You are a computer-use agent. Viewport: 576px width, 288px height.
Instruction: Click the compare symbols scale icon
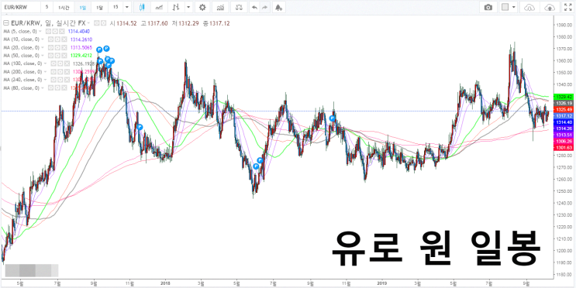click(239, 7)
